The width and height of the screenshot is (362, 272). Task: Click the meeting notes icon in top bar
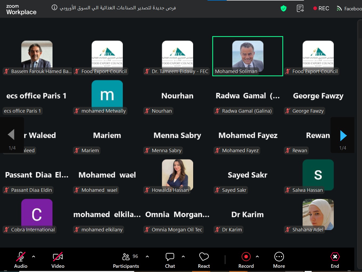click(x=300, y=8)
